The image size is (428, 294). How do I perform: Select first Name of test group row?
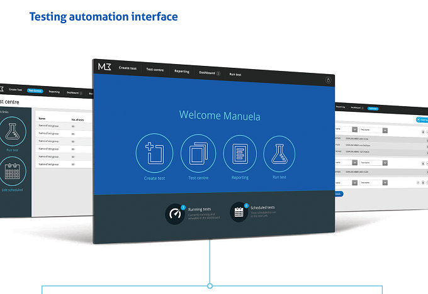tap(64, 126)
